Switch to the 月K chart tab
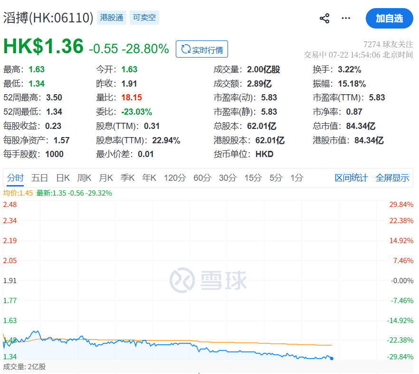The height and width of the screenshot is (374, 419). pos(106,178)
